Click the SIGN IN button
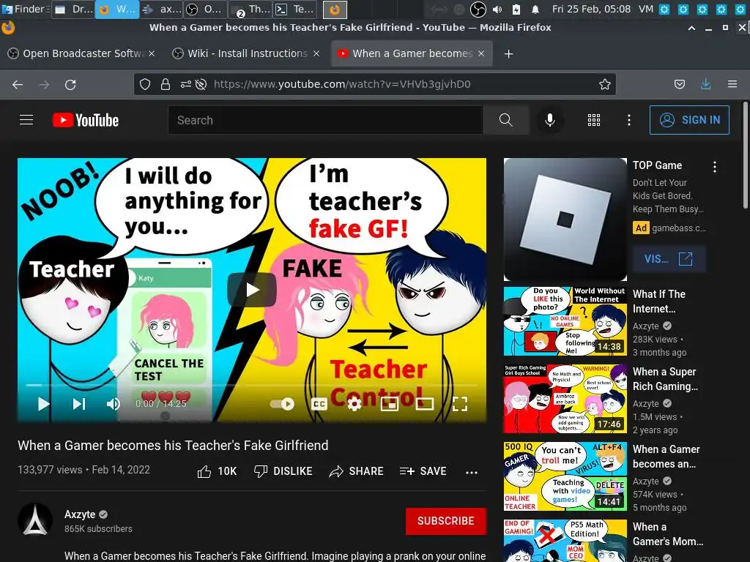The image size is (750, 562). tap(689, 120)
